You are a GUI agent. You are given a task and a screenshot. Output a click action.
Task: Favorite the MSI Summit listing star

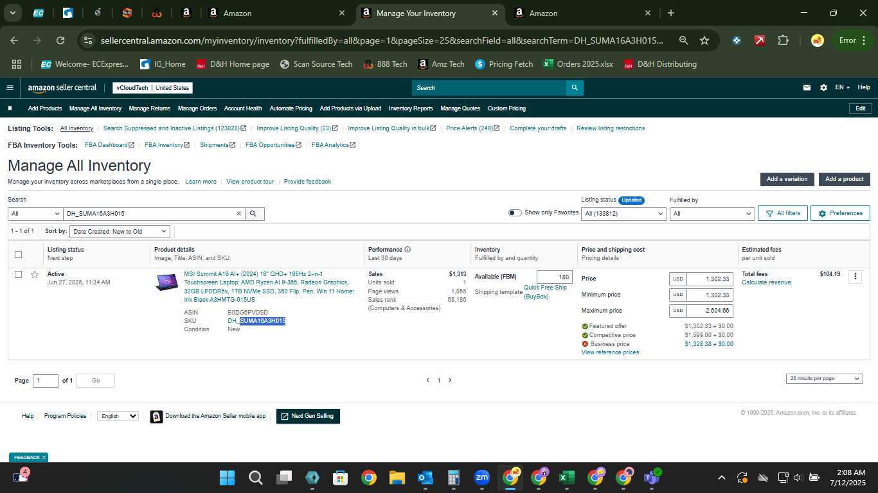pyautogui.click(x=35, y=275)
